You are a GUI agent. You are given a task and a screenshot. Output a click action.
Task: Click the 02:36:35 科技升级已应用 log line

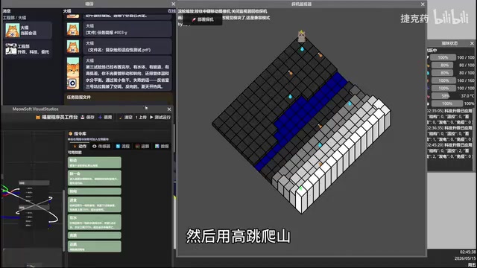tap(450, 128)
